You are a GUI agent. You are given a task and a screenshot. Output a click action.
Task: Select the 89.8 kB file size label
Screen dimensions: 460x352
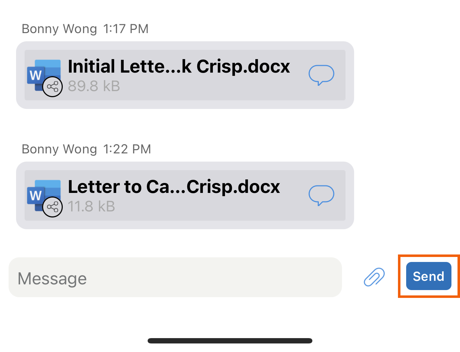(x=94, y=86)
